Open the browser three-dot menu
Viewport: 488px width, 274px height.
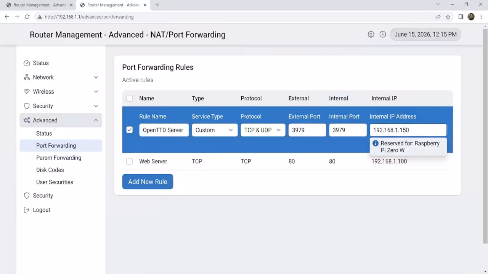(481, 17)
